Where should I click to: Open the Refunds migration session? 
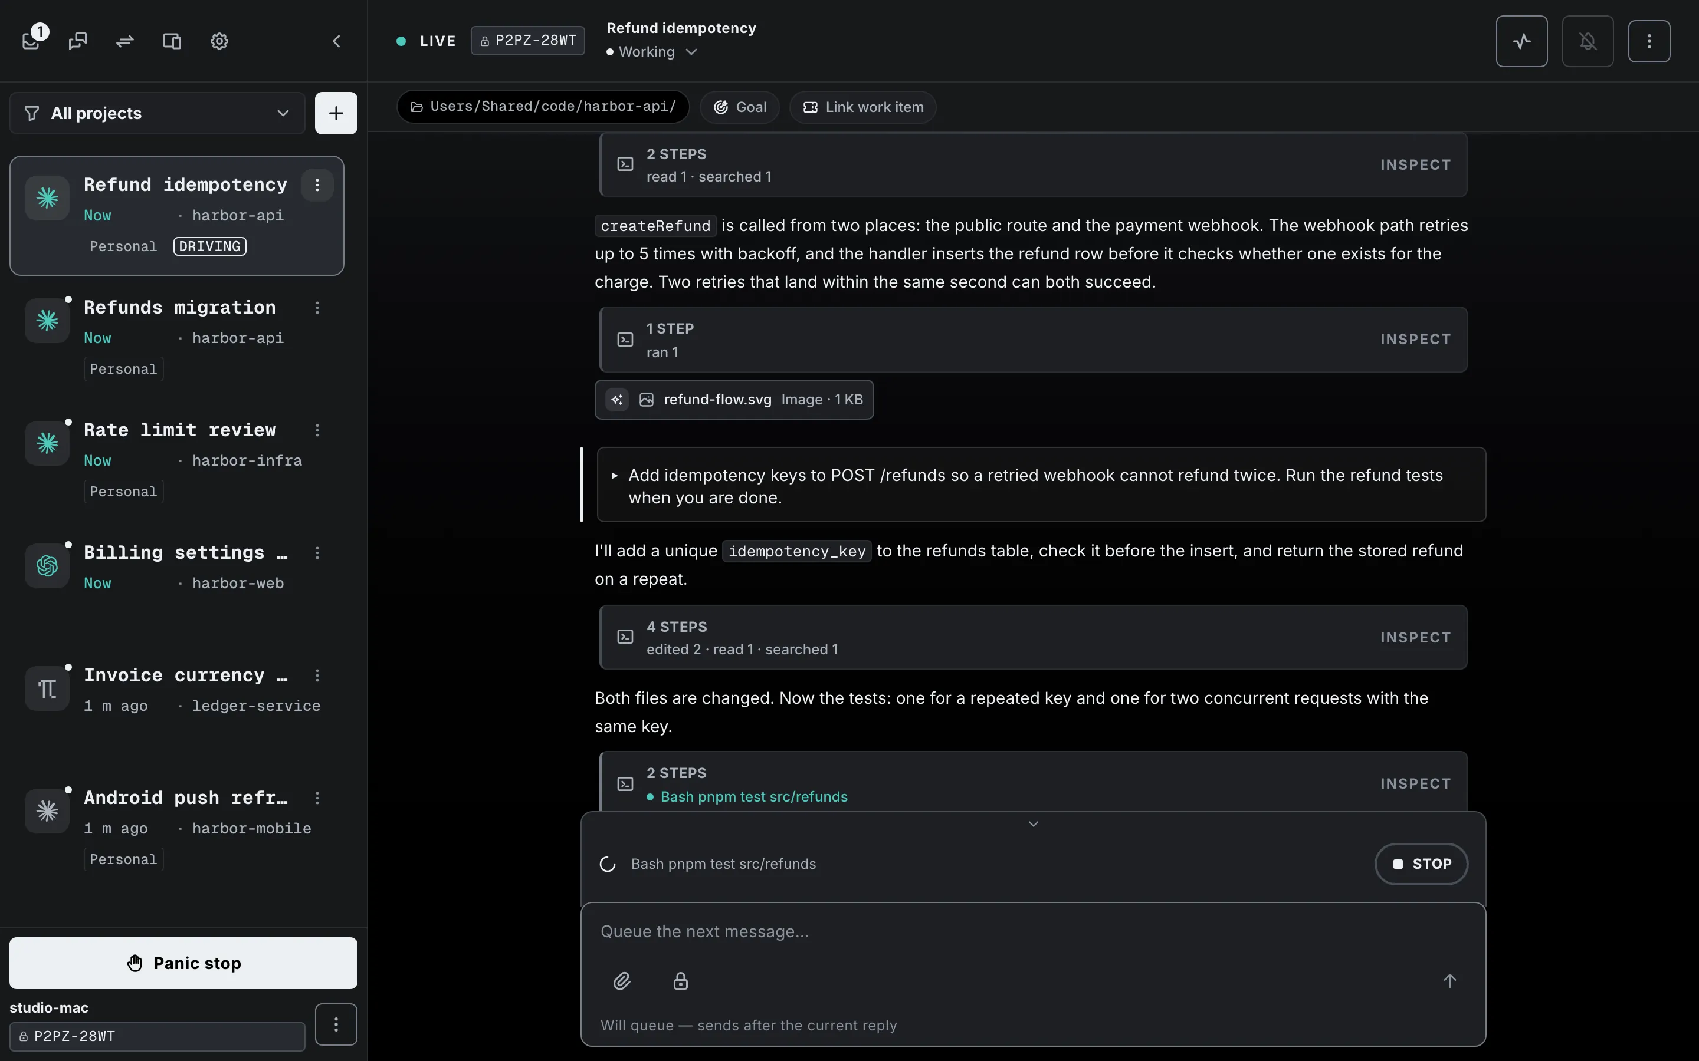click(177, 338)
